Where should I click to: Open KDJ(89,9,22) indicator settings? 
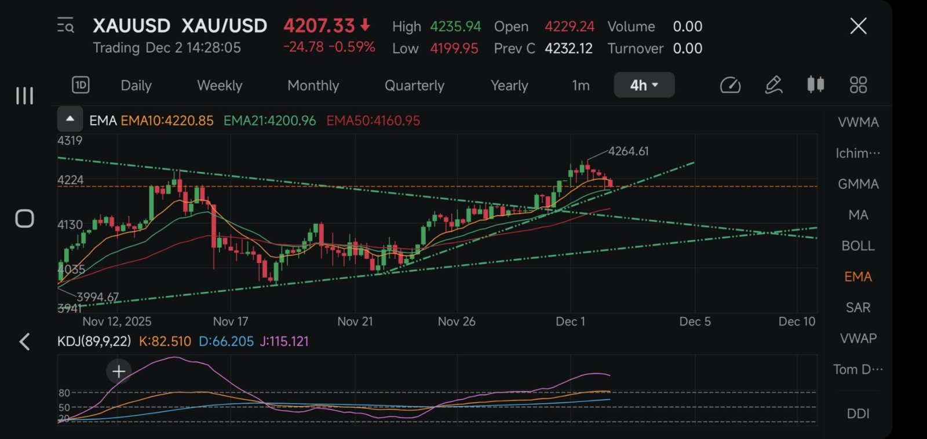tap(94, 341)
